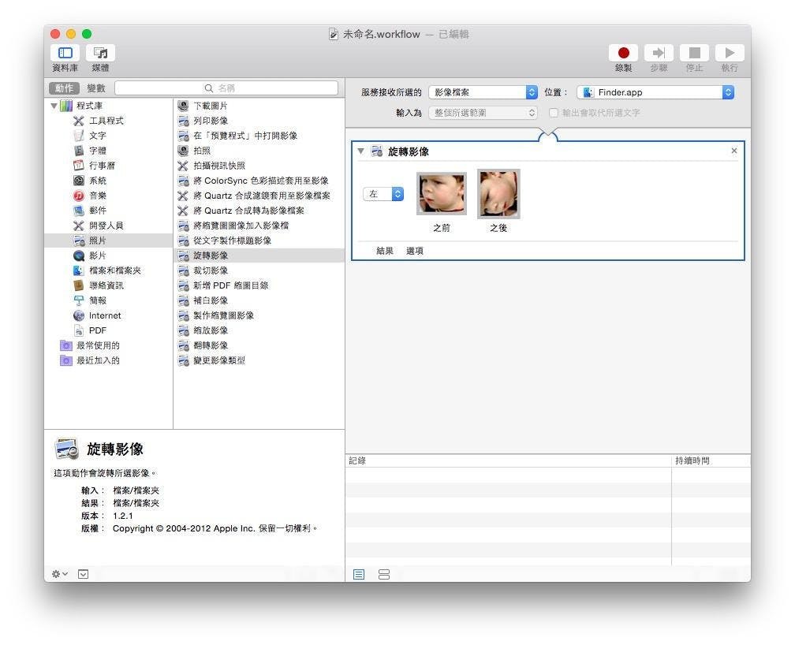
Task: Switch to the 變數 variables tab
Action: tap(96, 88)
